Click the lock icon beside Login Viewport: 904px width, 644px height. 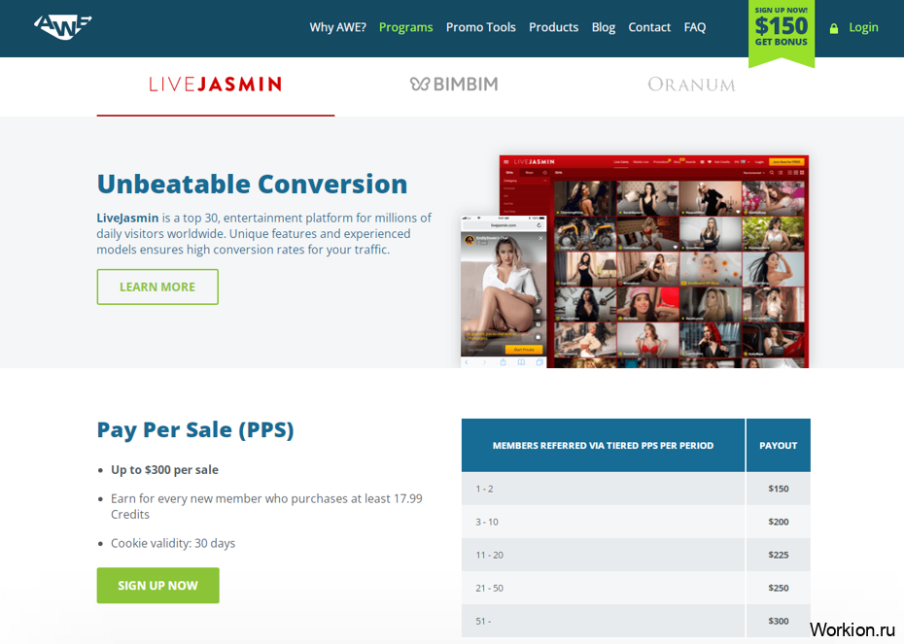click(x=834, y=28)
